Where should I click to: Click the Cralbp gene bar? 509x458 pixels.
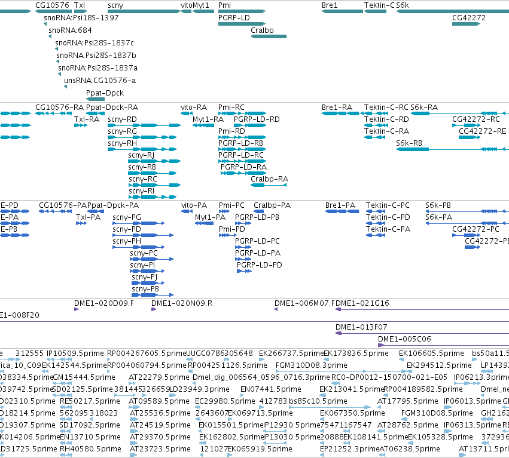269,36
